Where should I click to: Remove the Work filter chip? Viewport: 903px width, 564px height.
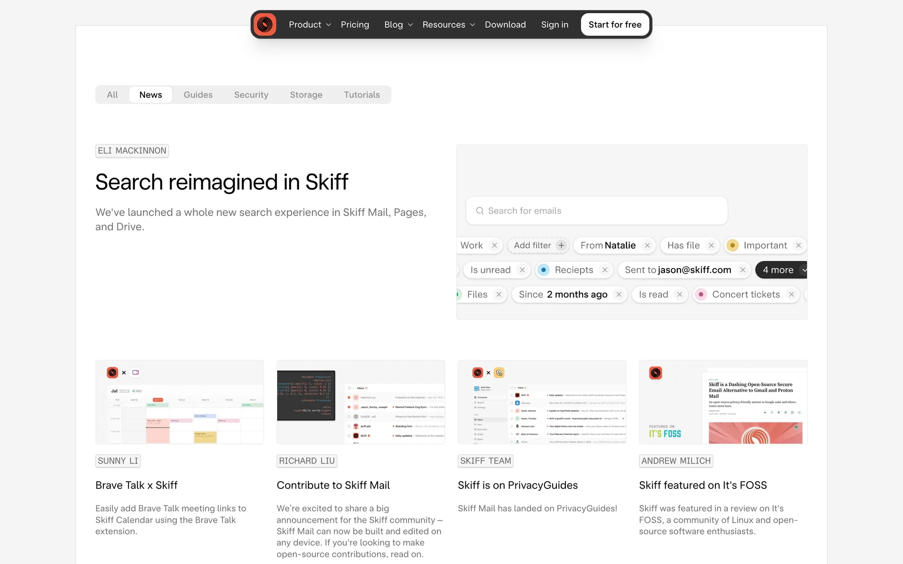pyautogui.click(x=494, y=245)
